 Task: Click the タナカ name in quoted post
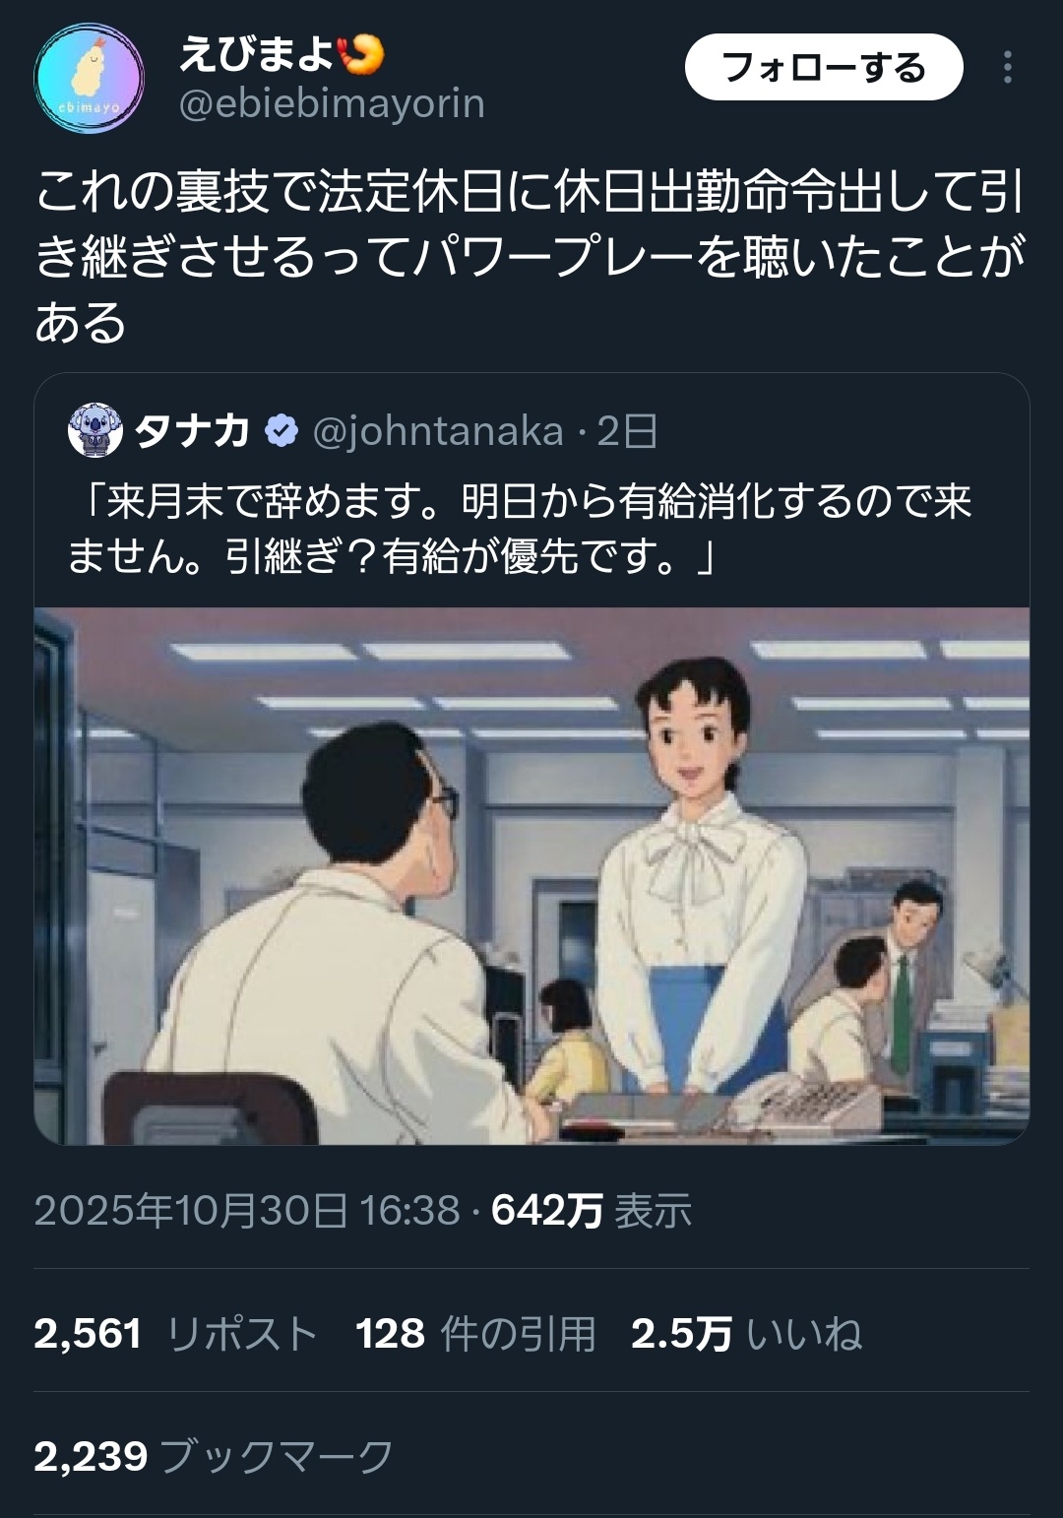click(191, 431)
